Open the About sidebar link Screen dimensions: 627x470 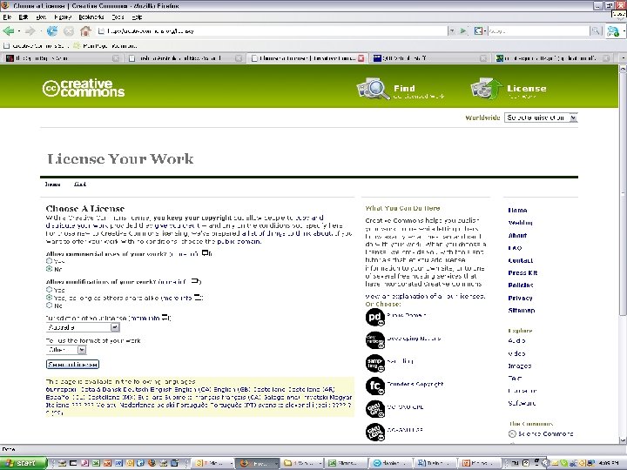[x=517, y=235]
